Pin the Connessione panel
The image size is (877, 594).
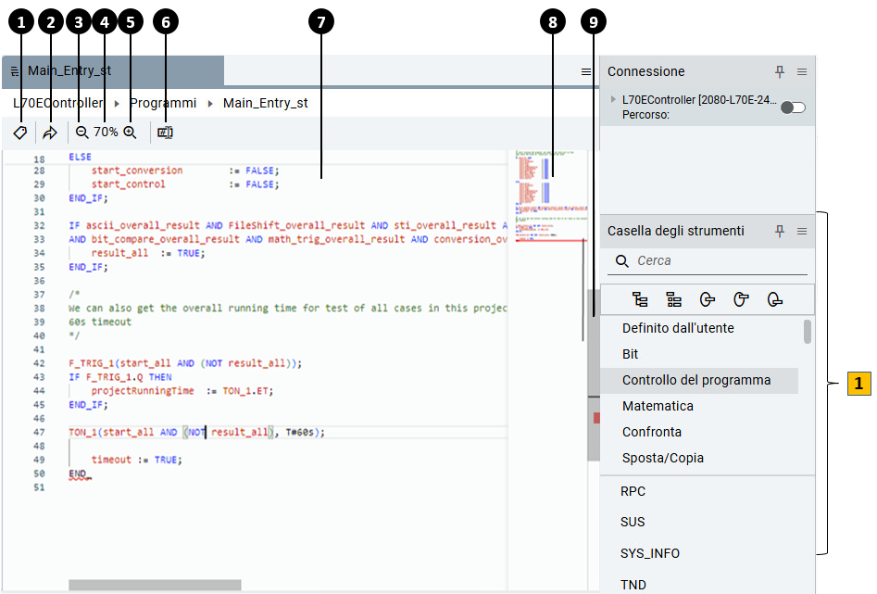coord(780,71)
